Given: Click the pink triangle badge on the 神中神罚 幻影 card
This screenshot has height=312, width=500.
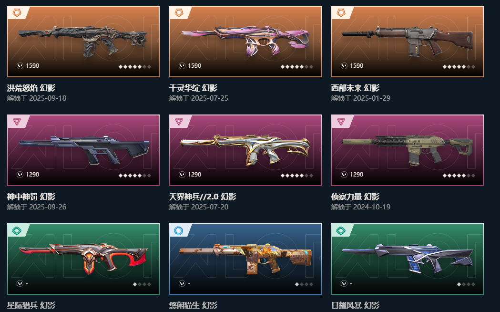Looking at the screenshot, I should pos(17,122).
